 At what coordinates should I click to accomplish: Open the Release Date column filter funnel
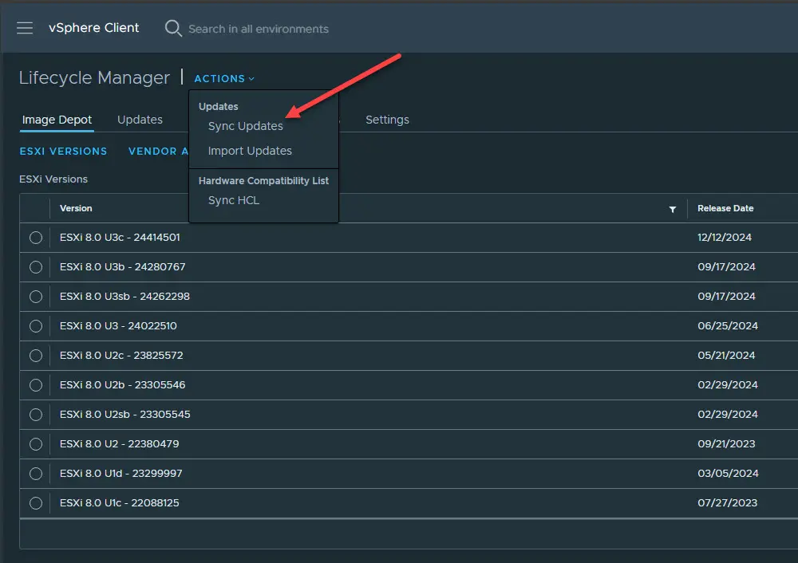(673, 208)
